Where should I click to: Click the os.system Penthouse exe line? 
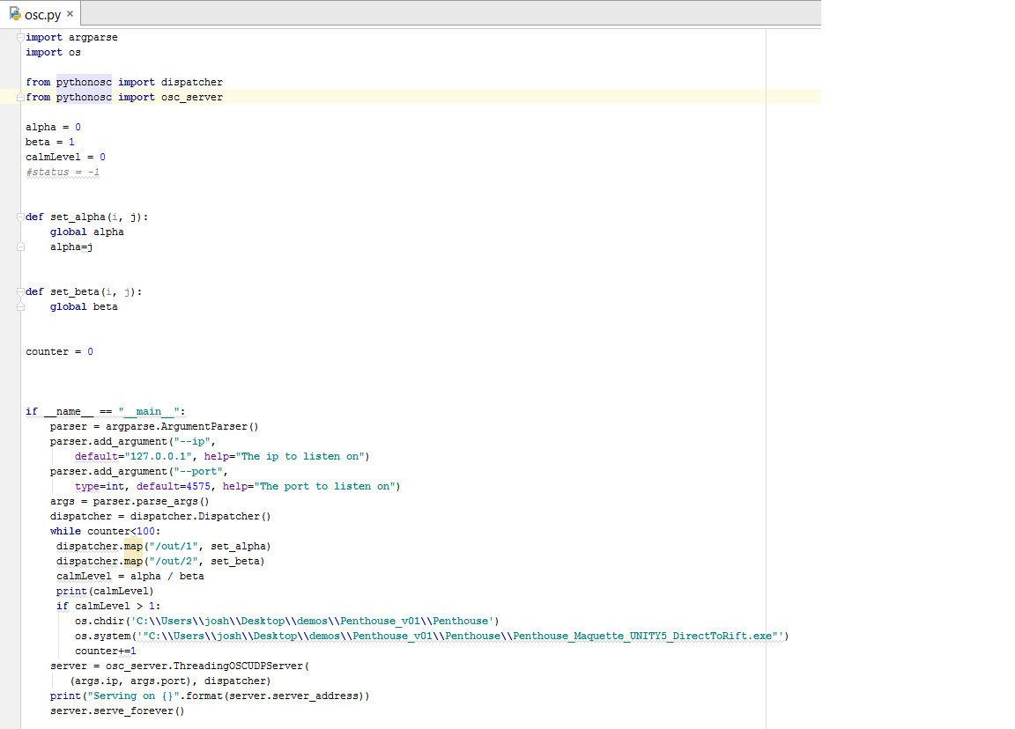click(432, 636)
